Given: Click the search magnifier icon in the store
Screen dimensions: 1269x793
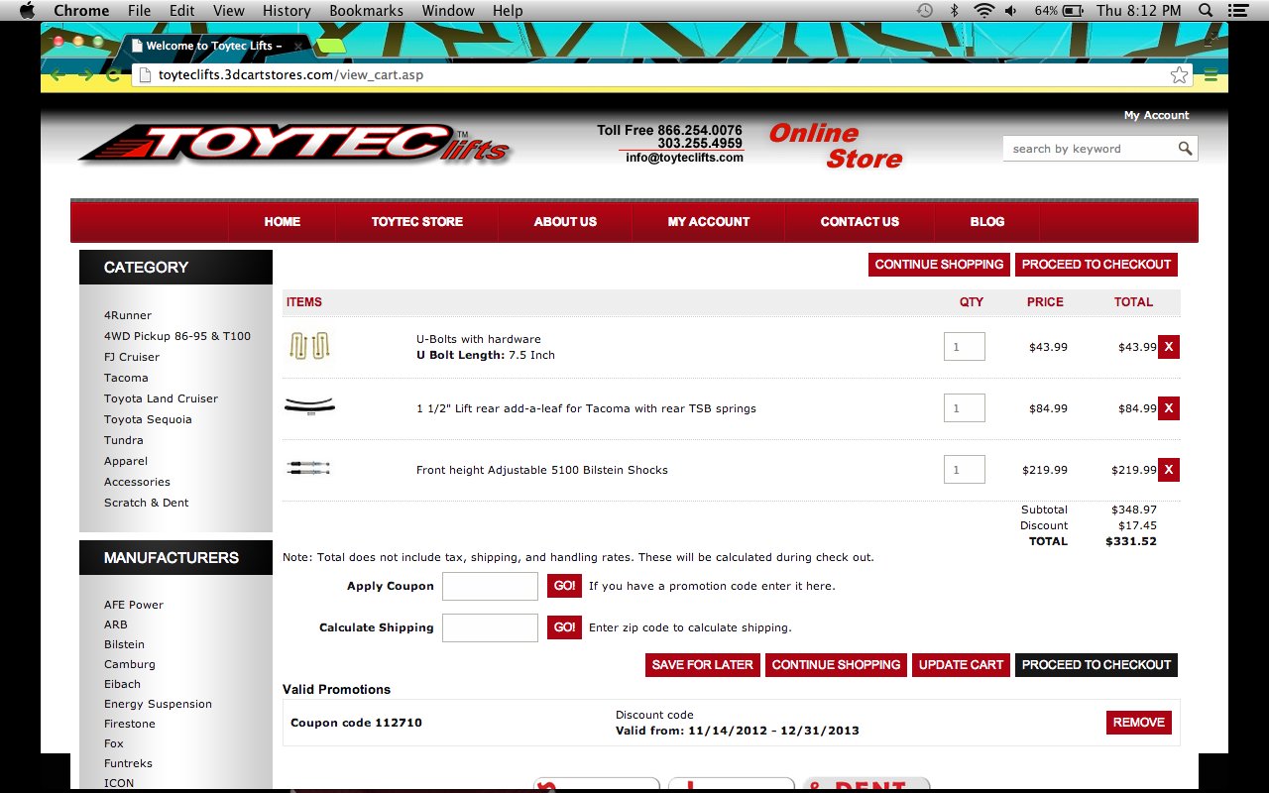Looking at the screenshot, I should (x=1185, y=149).
